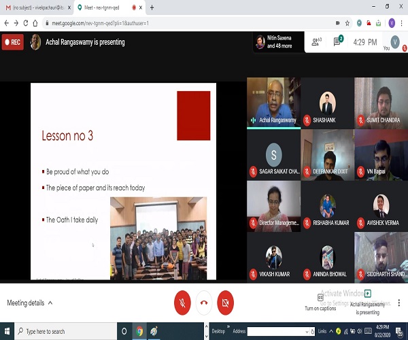Toggle the microphone mute button

point(182,303)
